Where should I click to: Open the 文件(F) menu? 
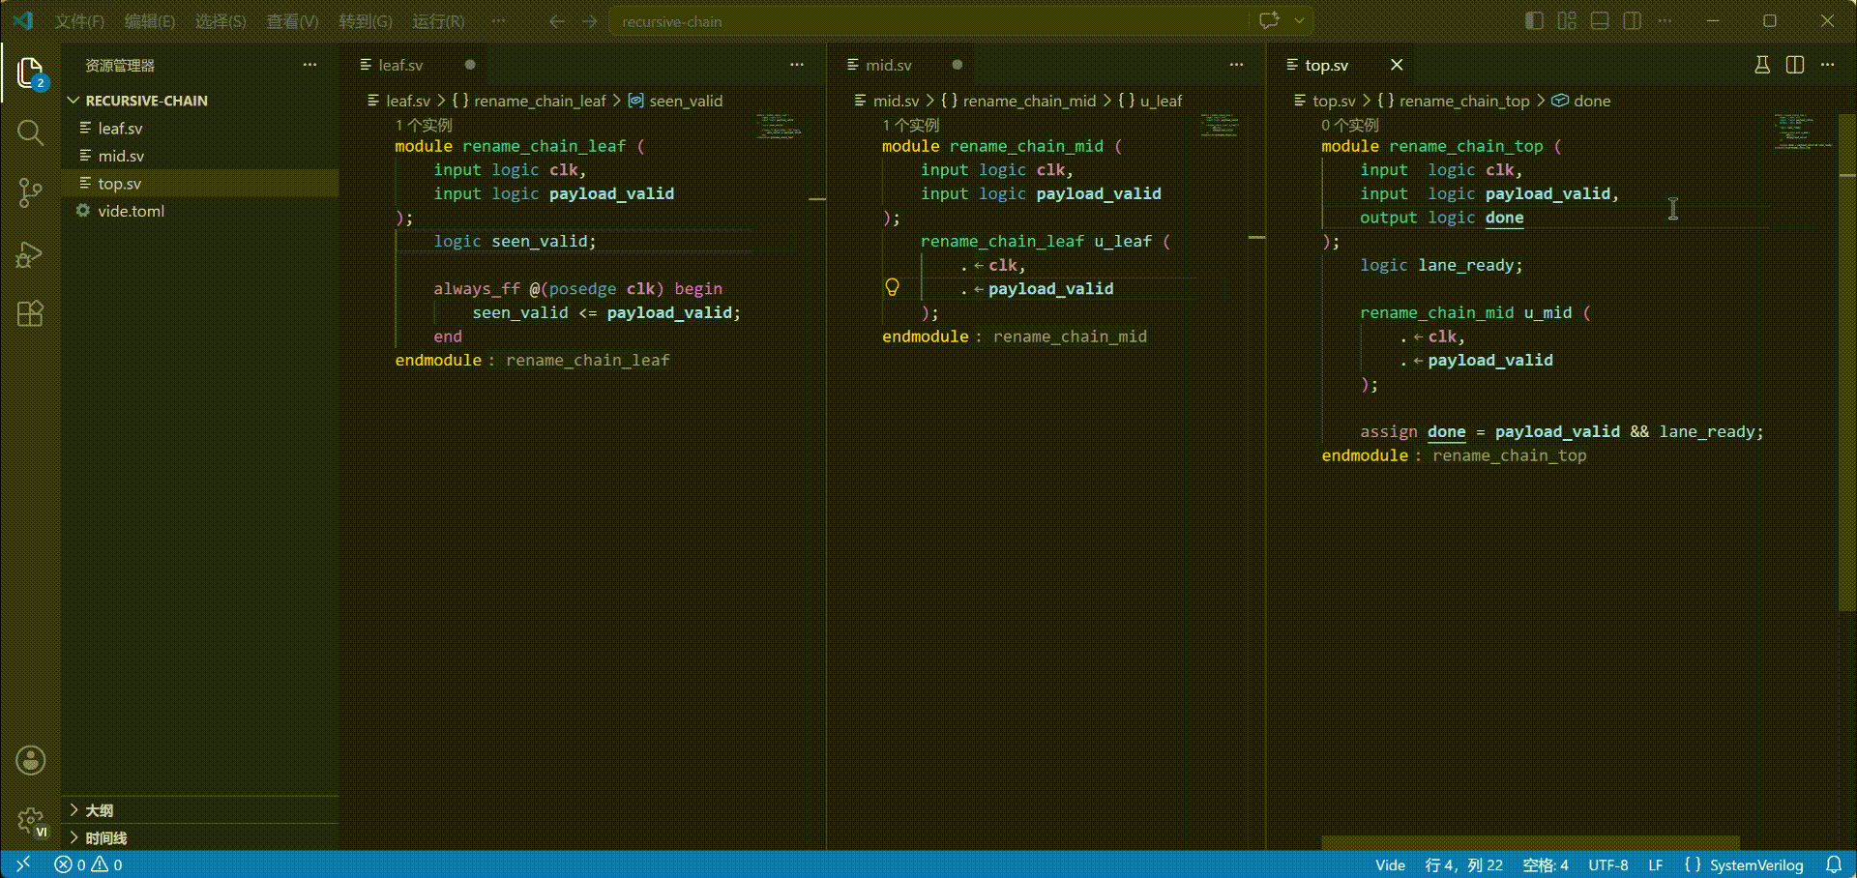[79, 21]
